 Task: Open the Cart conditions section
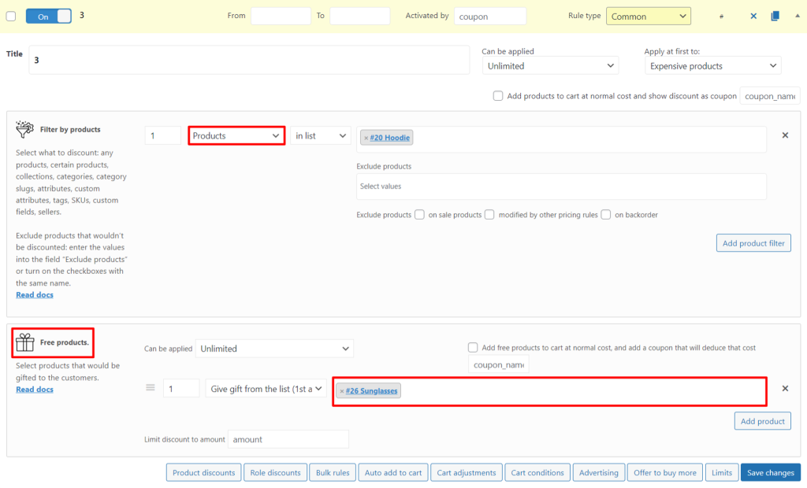537,472
